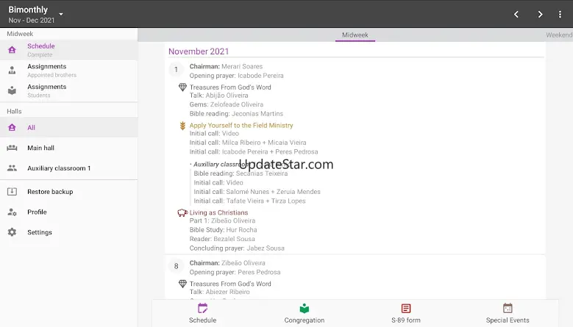The width and height of the screenshot is (573, 327).
Task: Click the wheat Field Ministry icon
Action: 182,126
